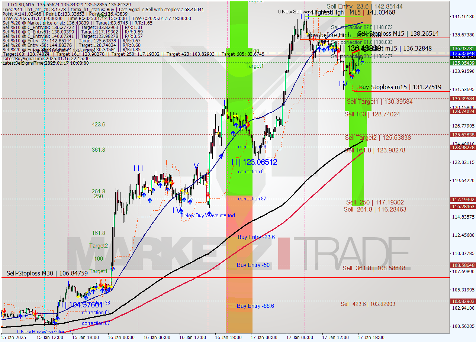Select the red 117.19302 price axis tag
This screenshot has height=342, width=476.
pyautogui.click(x=463, y=199)
